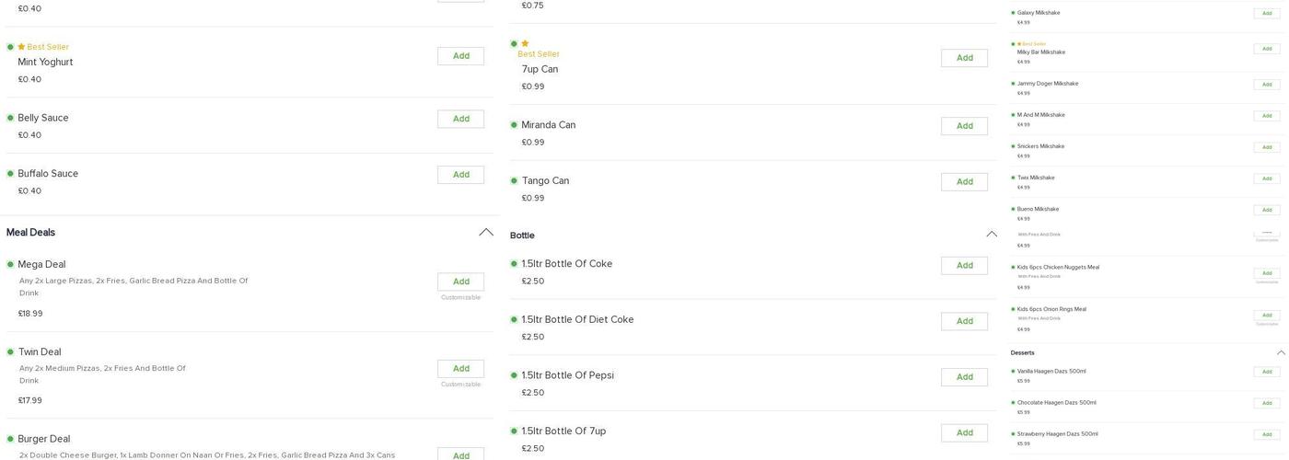This screenshot has width=1289, height=460.
Task: Click the Best Seller star beside Mint Yoghurt
Action: (x=21, y=47)
